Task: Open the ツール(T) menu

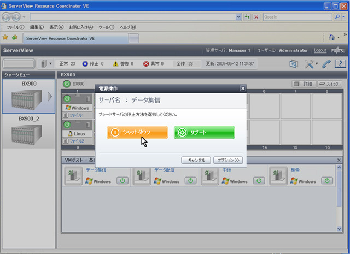Action: (106, 27)
